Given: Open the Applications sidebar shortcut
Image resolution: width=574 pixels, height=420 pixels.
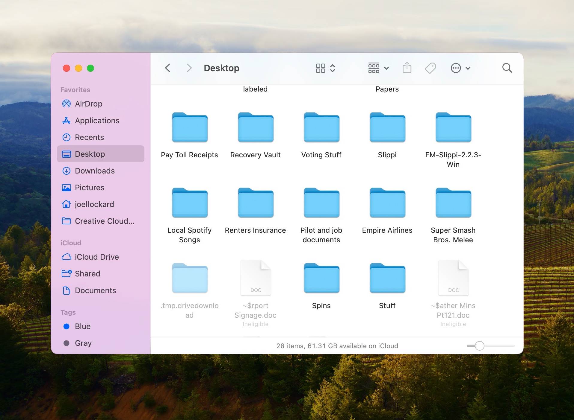Looking at the screenshot, I should pyautogui.click(x=96, y=121).
